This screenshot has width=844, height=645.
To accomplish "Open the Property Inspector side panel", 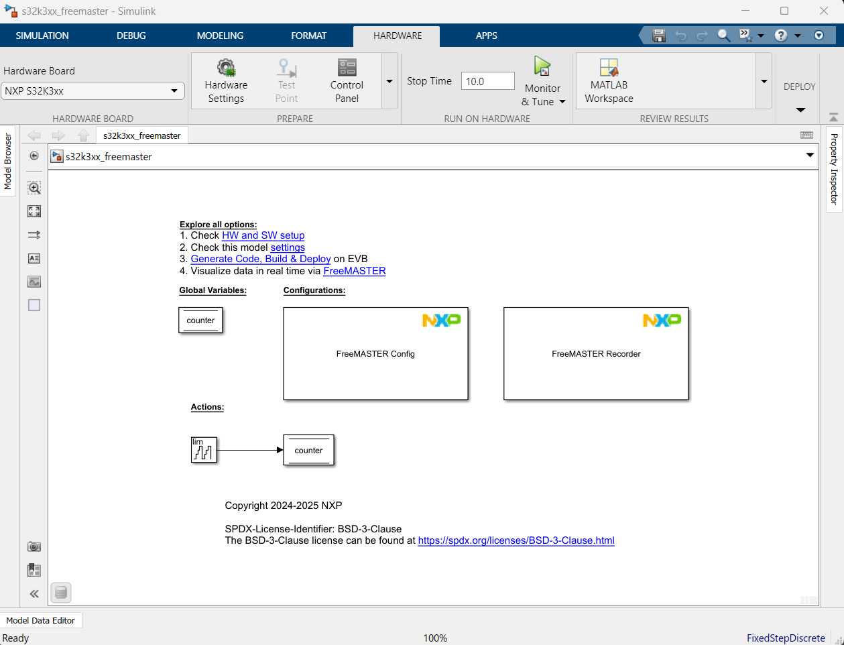I will coord(834,169).
